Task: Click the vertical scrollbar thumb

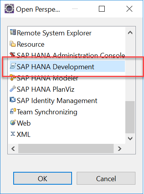Action: pyautogui.click(x=130, y=117)
